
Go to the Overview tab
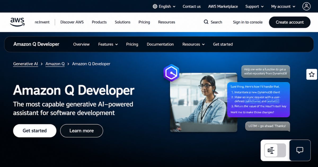(81, 44)
